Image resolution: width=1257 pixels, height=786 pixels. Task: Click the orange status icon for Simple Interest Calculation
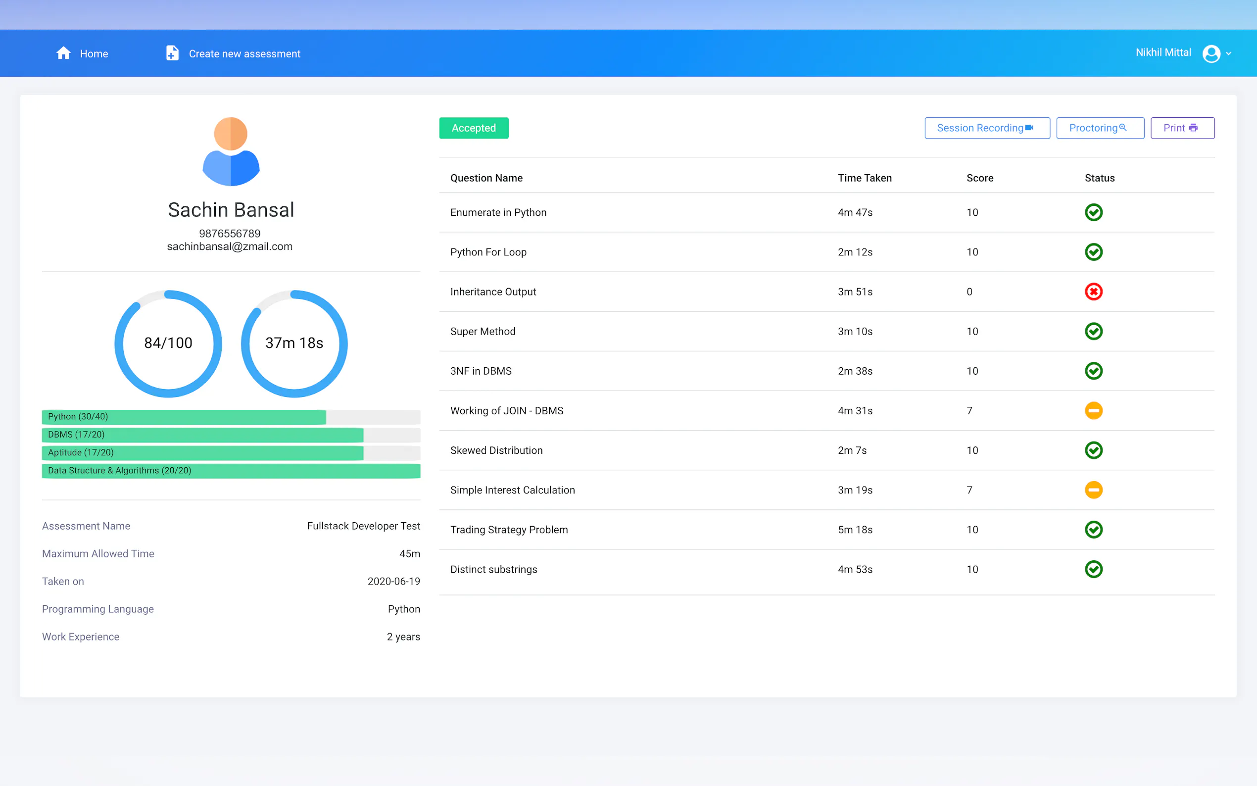pos(1093,490)
